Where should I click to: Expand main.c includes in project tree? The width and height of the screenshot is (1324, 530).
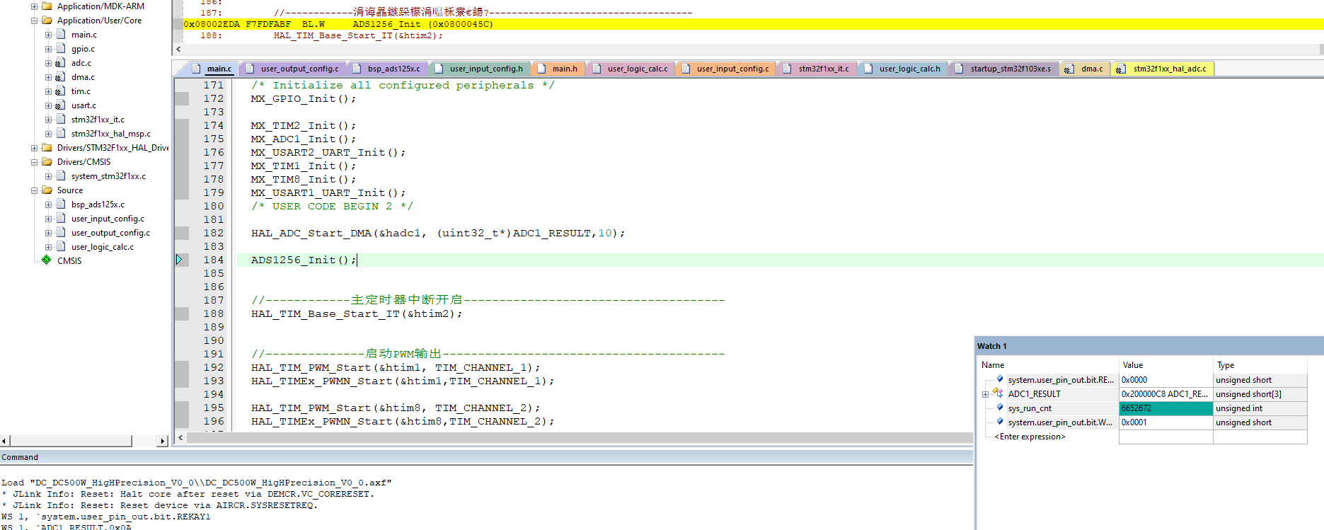[x=48, y=35]
